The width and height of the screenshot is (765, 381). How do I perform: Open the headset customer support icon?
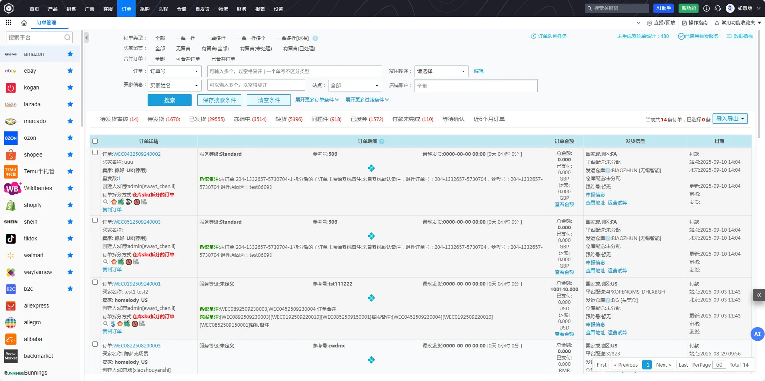click(718, 8)
